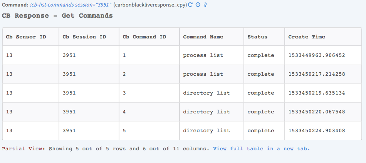Select the first 'process list' cell
Image resolution: width=366 pixels, height=163 pixels.
203,55
